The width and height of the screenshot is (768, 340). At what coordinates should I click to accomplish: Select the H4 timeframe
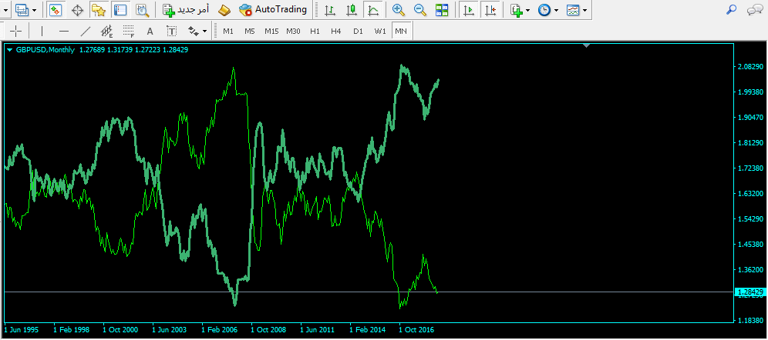[x=336, y=32]
